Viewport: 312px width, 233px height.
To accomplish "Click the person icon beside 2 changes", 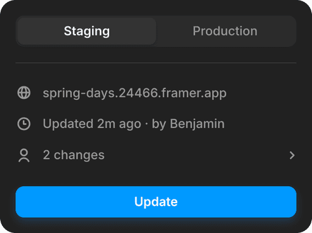I will pos(24,156).
